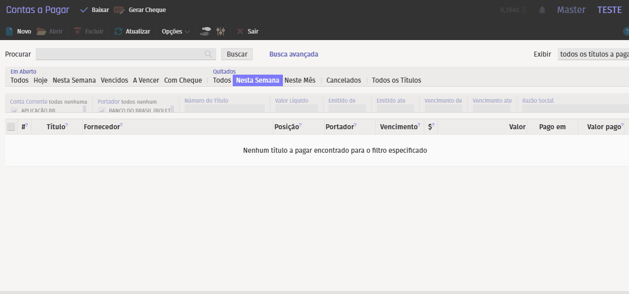Switch to the Vencidos tab
The height and width of the screenshot is (294, 629).
(114, 80)
